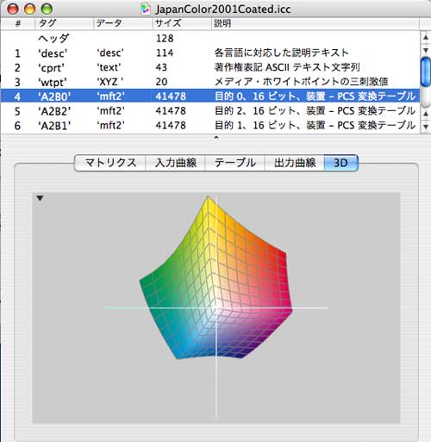This screenshot has width=431, height=442.
Task: Open the テーブル tab
Action: (235, 163)
